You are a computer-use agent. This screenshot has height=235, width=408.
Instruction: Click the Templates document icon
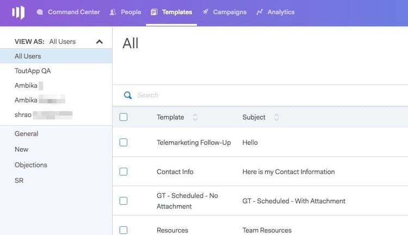click(x=154, y=12)
